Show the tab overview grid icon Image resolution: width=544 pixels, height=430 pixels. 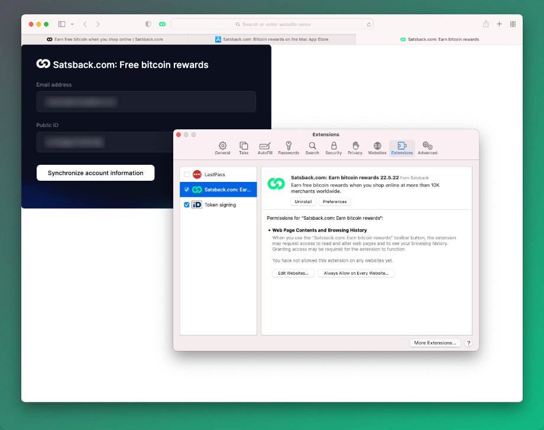(513, 24)
